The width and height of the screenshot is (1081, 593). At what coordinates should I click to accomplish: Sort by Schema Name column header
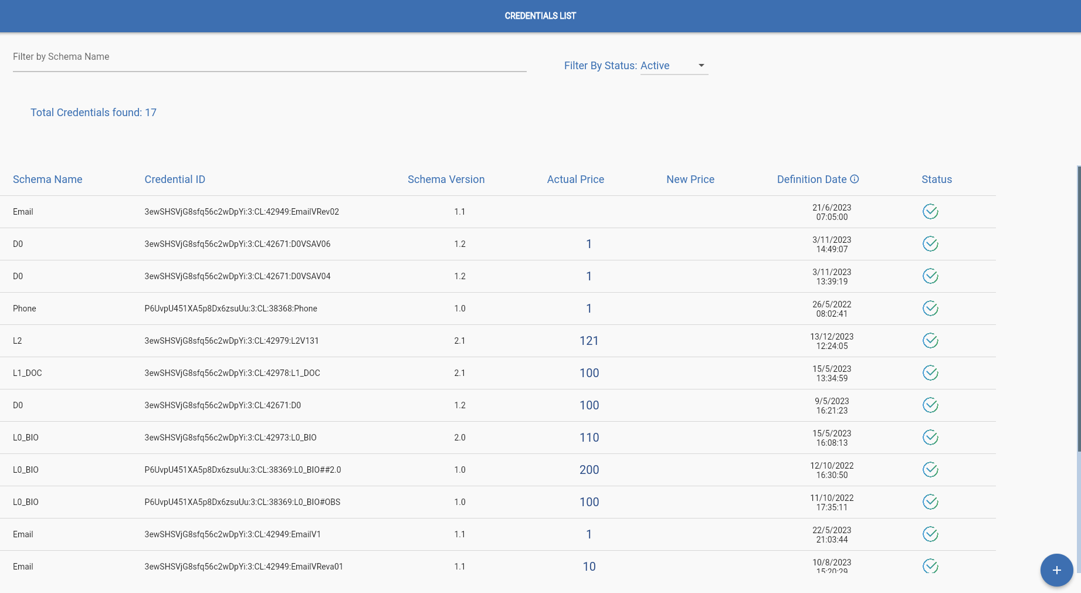point(48,179)
